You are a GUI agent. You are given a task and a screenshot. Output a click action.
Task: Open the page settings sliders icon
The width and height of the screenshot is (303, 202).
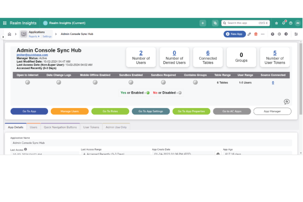[296, 34]
